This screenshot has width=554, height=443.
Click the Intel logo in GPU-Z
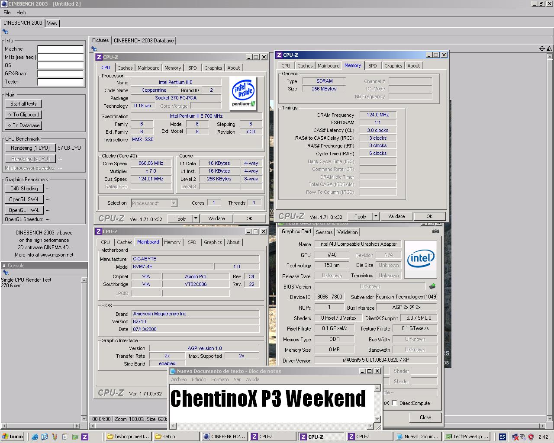[421, 259]
